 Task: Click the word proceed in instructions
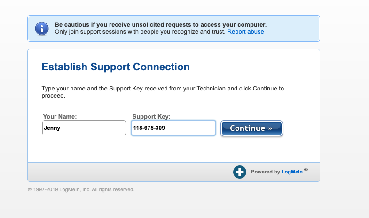coord(53,96)
